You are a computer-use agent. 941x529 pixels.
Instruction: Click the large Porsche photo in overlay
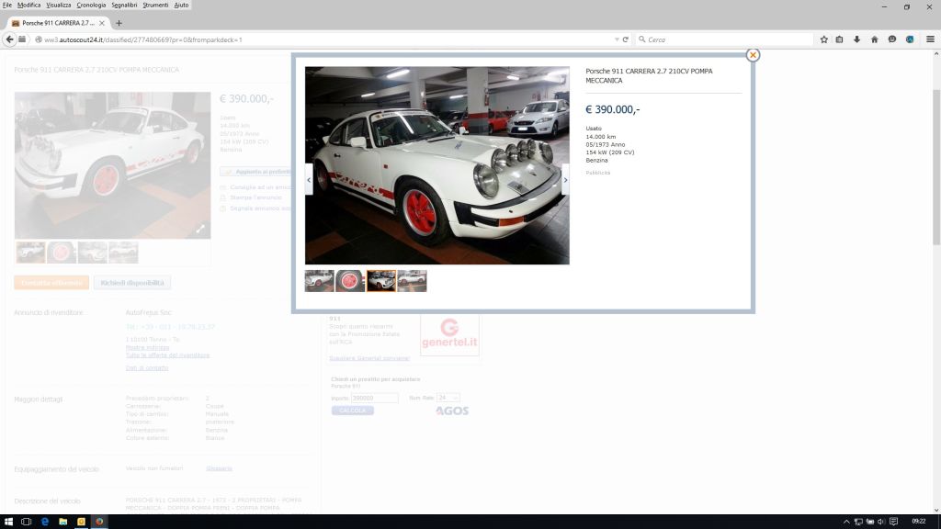pyautogui.click(x=436, y=165)
